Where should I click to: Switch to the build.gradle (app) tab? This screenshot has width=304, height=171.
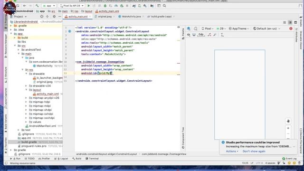161,17
